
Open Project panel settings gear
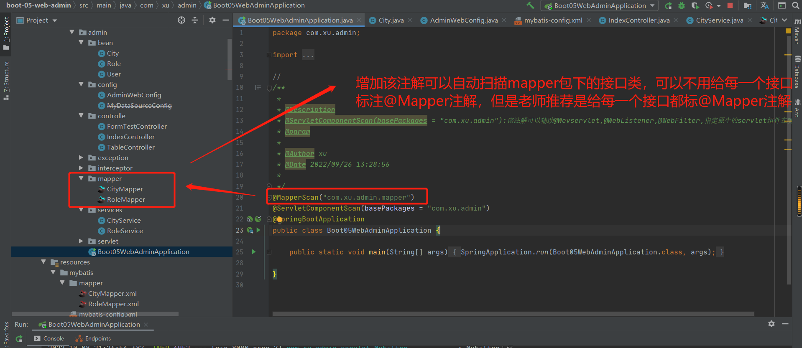click(x=212, y=20)
